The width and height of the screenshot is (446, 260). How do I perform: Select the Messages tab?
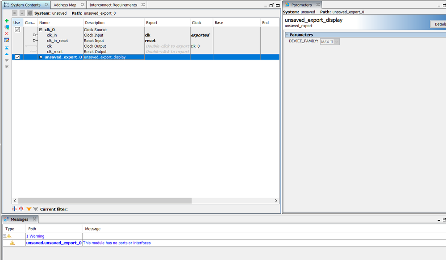coord(20,219)
